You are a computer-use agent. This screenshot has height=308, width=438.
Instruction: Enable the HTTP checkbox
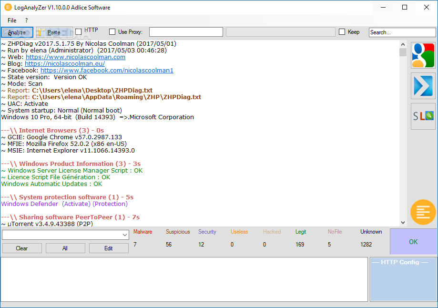coord(79,31)
